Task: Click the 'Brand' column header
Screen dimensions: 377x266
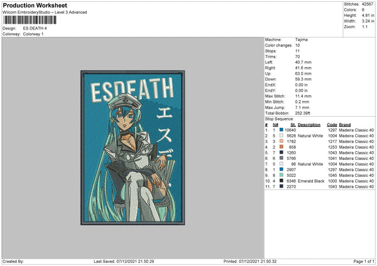Action: (345, 125)
